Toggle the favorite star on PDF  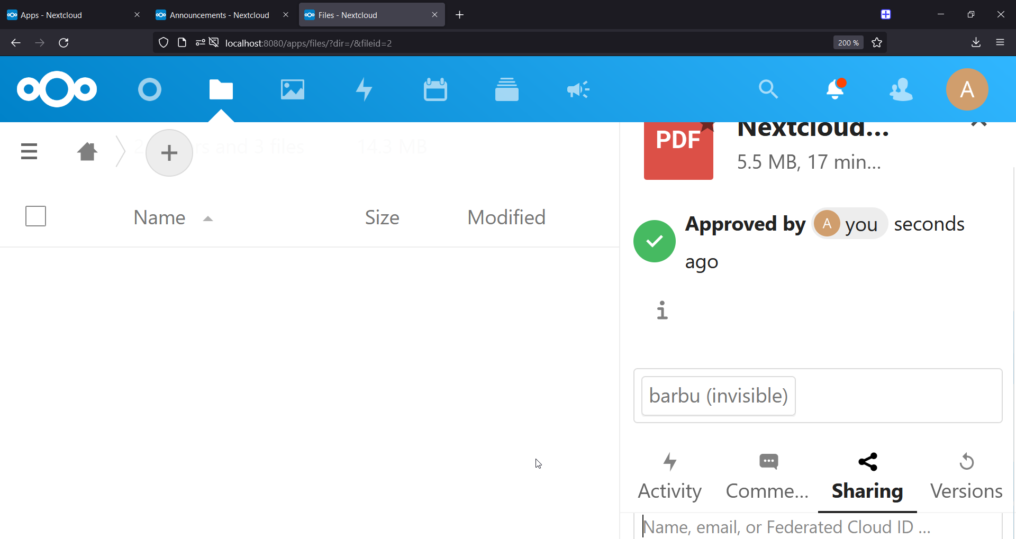pos(707,126)
